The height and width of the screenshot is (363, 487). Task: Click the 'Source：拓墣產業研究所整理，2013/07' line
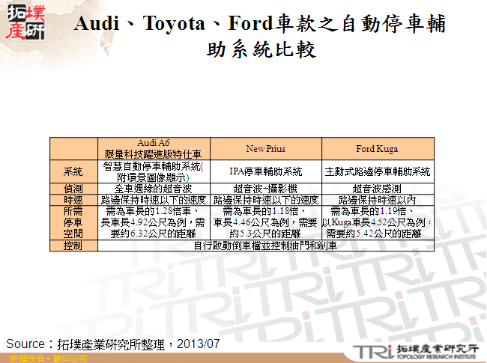pyautogui.click(x=113, y=344)
